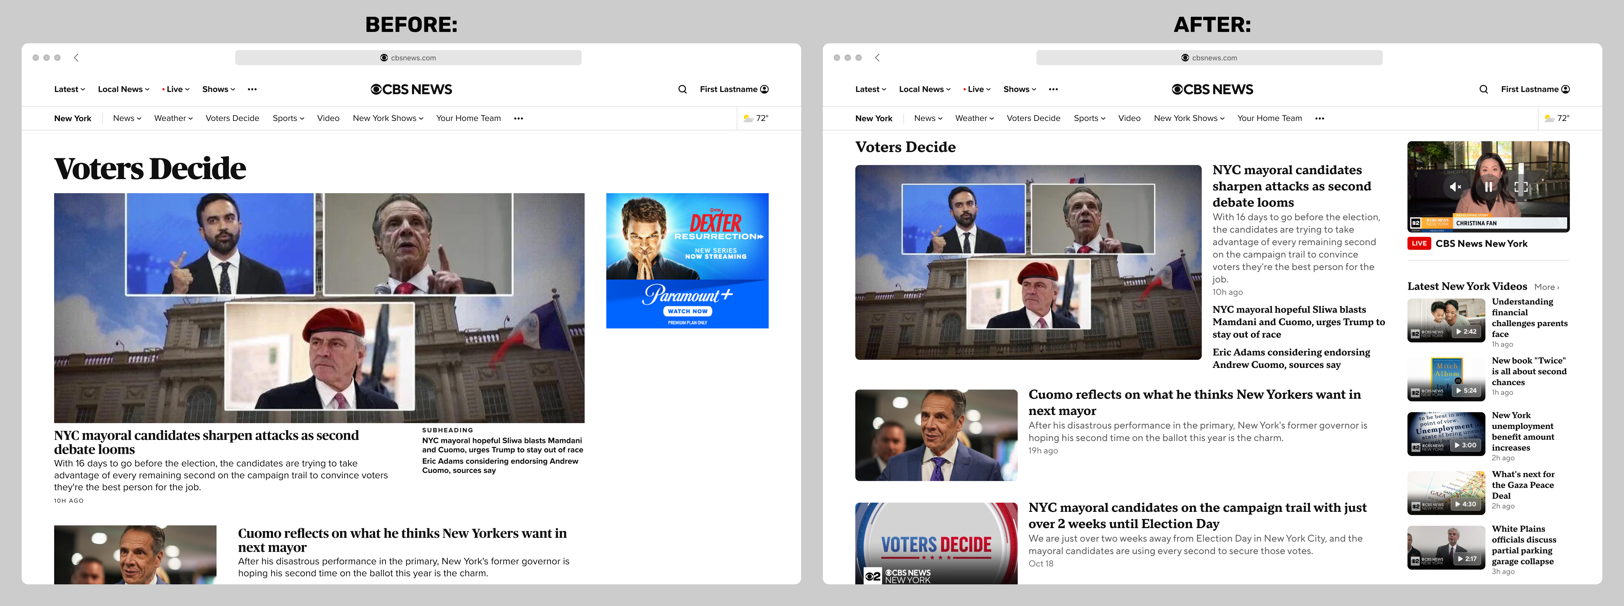
Task: Click the red LIVE badge on the stream
Action: pyautogui.click(x=1419, y=243)
